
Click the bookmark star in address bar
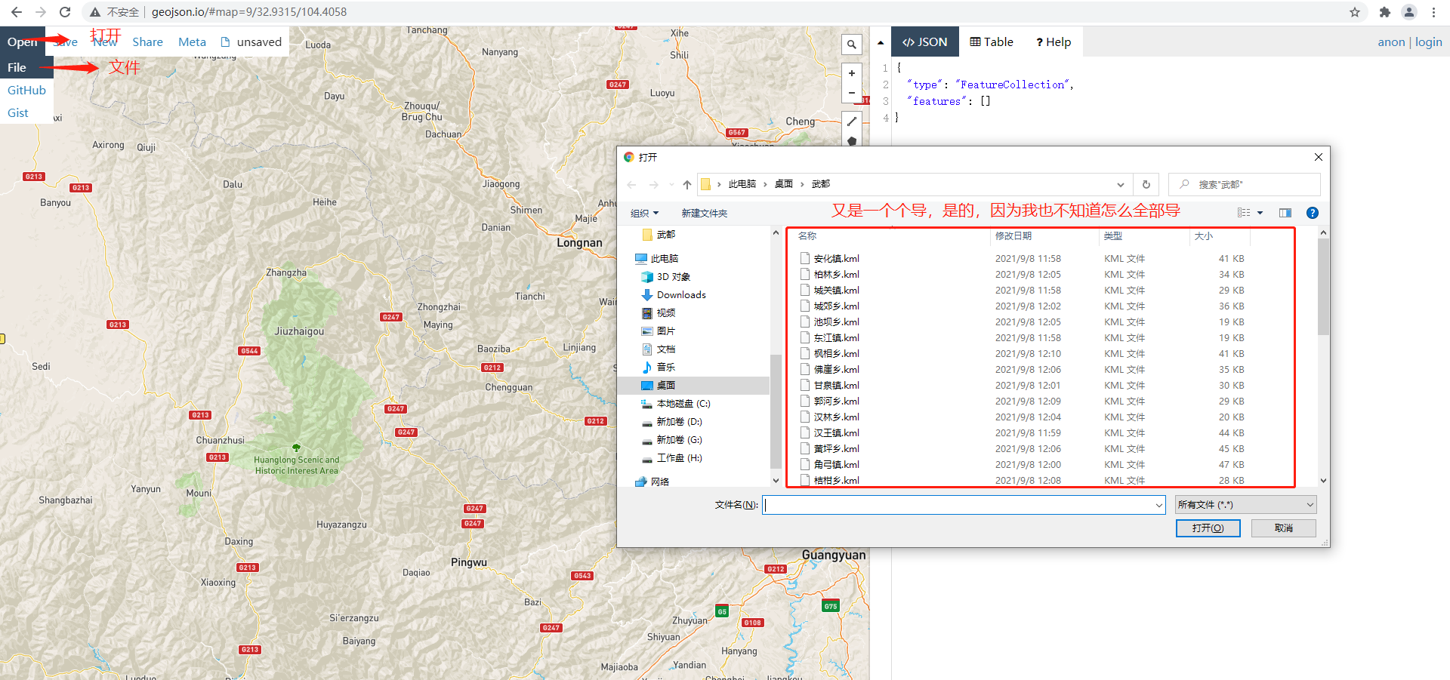[1354, 12]
